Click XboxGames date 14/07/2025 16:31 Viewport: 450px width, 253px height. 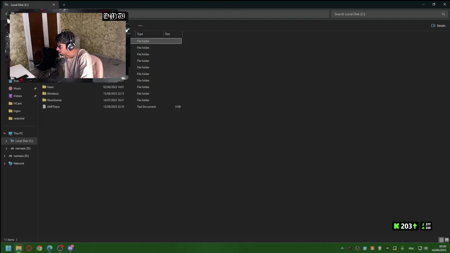click(x=114, y=100)
